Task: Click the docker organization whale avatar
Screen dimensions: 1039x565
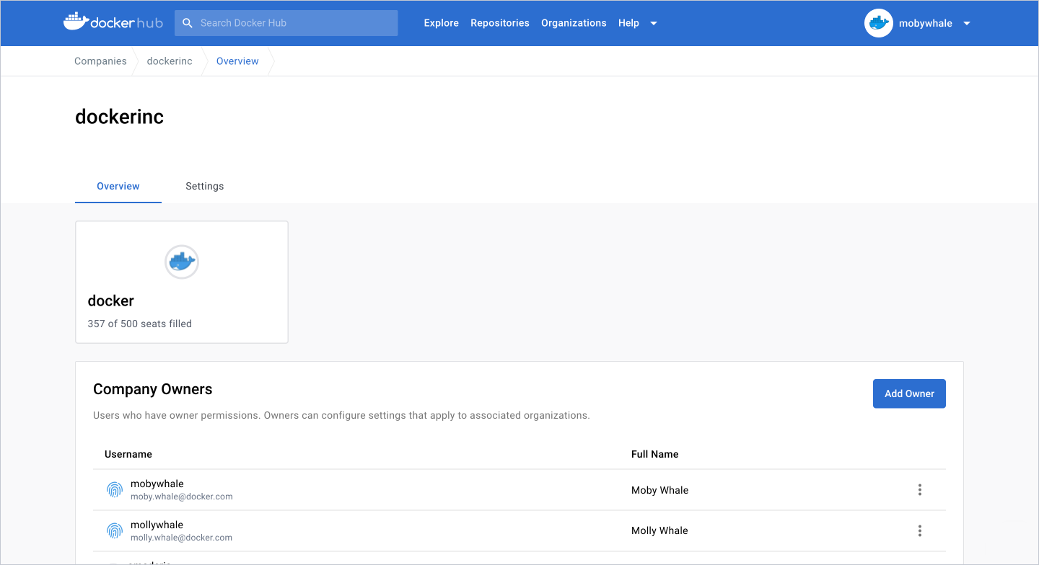Action: [x=182, y=262]
